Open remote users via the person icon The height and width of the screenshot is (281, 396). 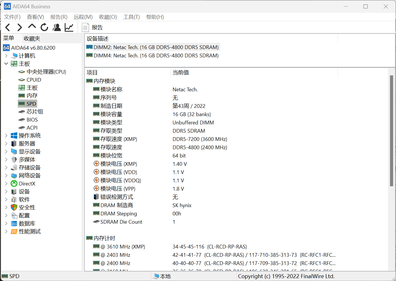click(57, 27)
